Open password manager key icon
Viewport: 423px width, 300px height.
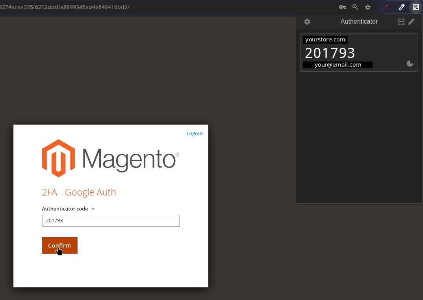pos(343,7)
